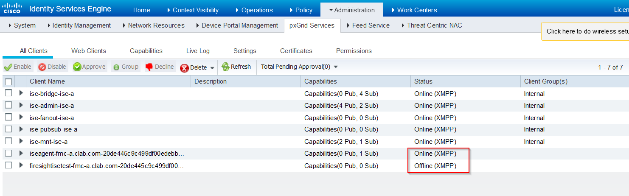Click the green Approve icon

tap(77, 67)
